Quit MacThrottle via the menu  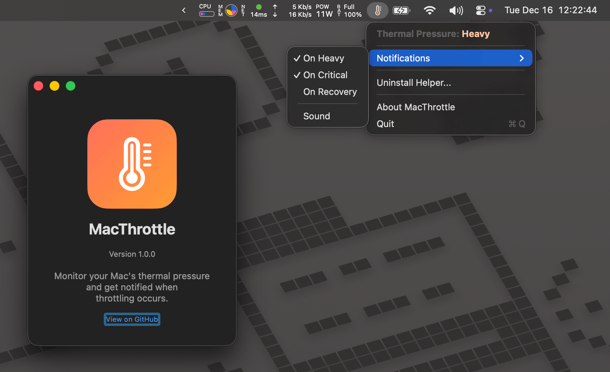click(385, 124)
